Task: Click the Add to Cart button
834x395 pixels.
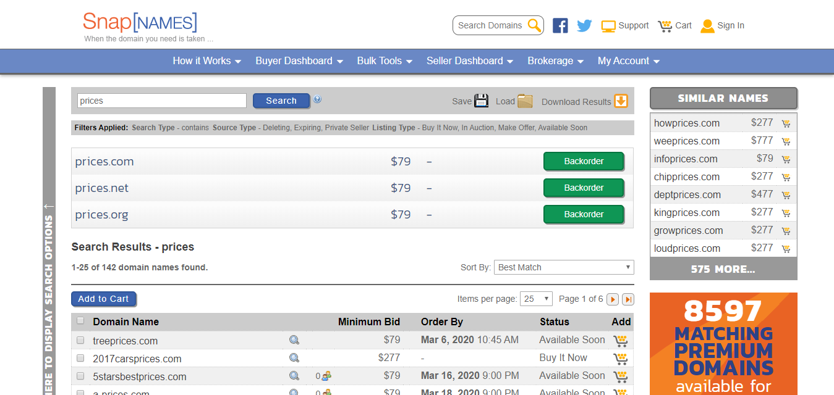Action: coord(103,299)
